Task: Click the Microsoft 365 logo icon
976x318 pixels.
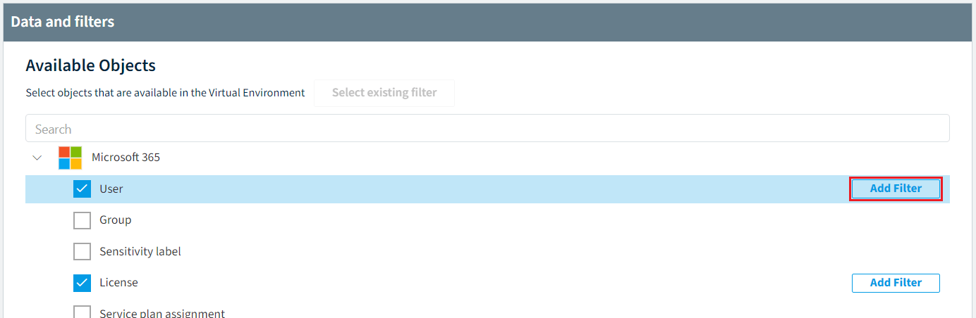Action: point(70,158)
